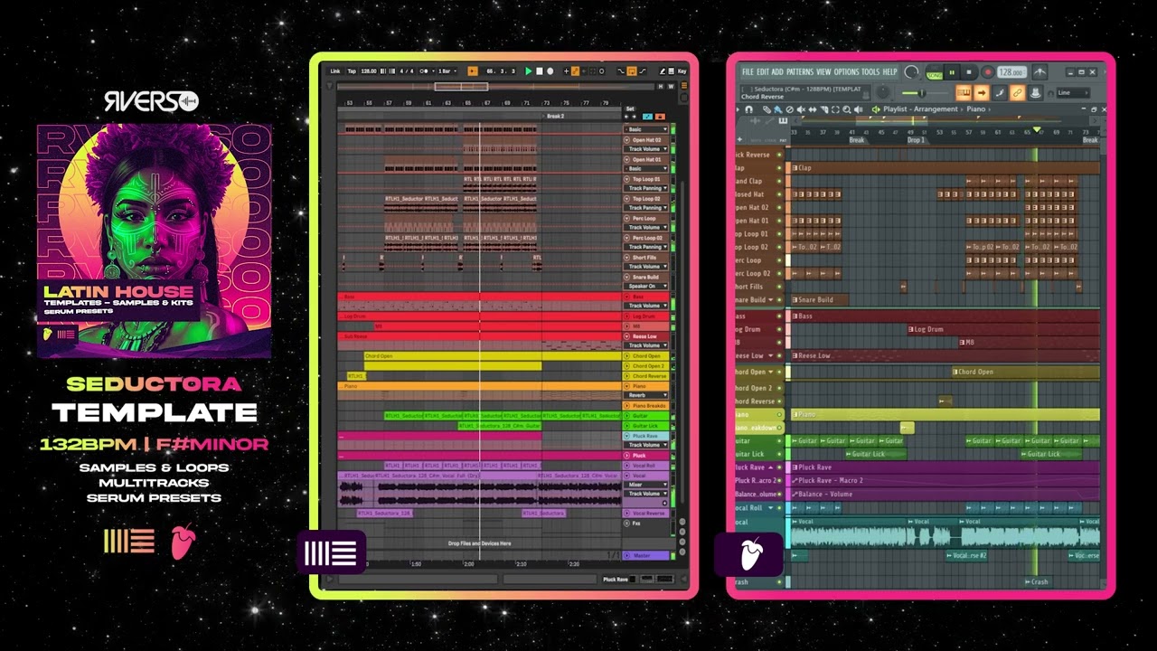The image size is (1157, 651).
Task: Open FL Studio VIEW menu
Action: pos(823,71)
